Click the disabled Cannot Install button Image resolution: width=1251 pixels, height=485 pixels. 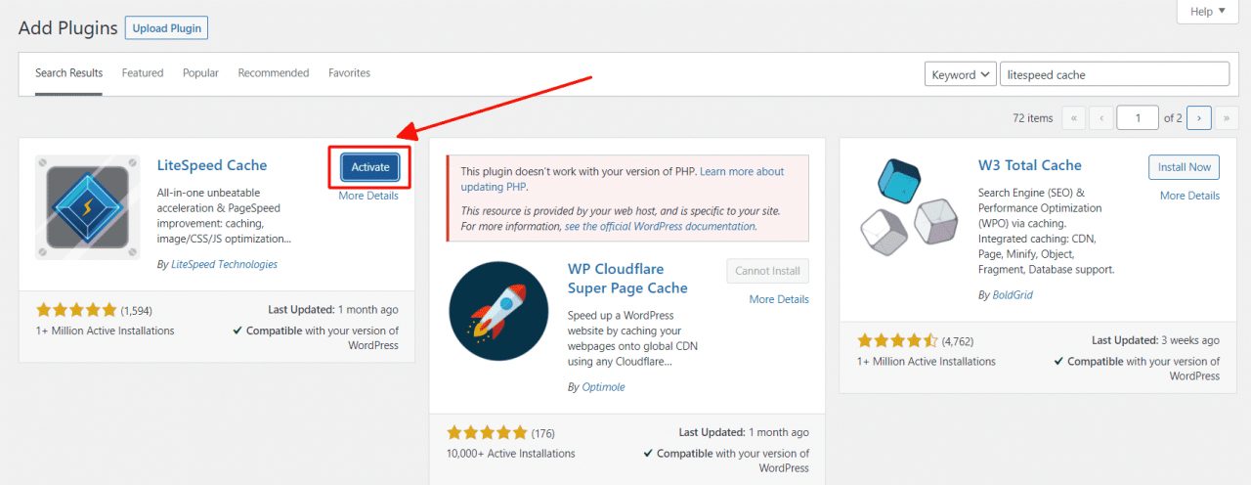[x=768, y=271]
